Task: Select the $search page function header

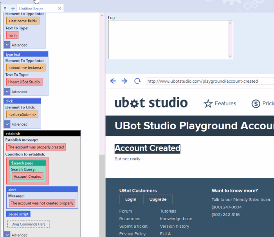Action: tap(27, 163)
